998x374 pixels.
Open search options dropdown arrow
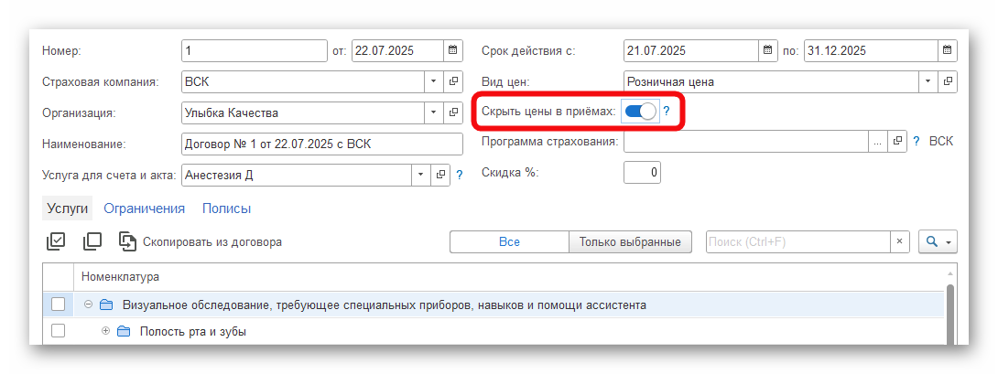tap(949, 242)
